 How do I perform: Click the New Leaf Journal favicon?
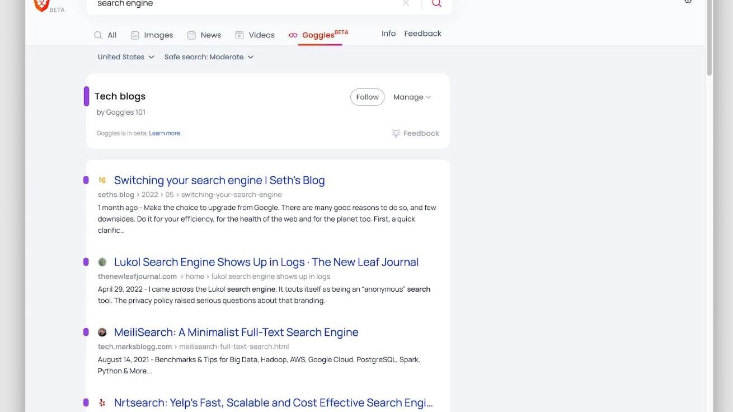[102, 262]
